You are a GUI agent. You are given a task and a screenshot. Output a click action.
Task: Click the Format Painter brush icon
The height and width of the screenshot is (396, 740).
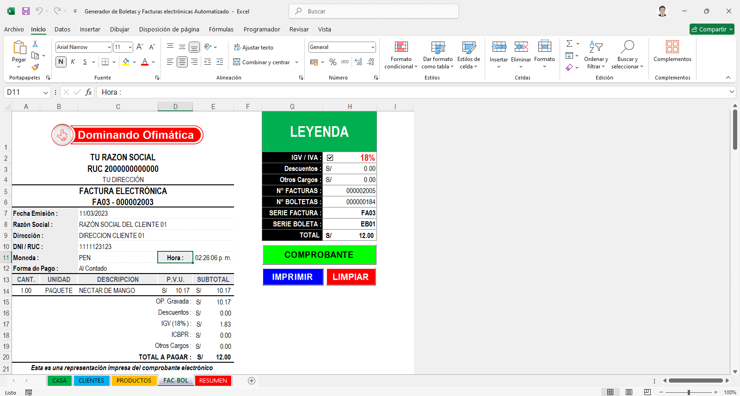coord(35,67)
